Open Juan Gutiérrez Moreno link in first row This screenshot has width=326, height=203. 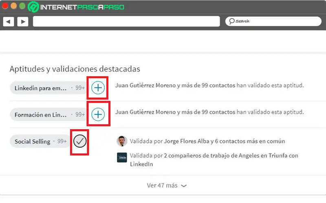(x=175, y=85)
